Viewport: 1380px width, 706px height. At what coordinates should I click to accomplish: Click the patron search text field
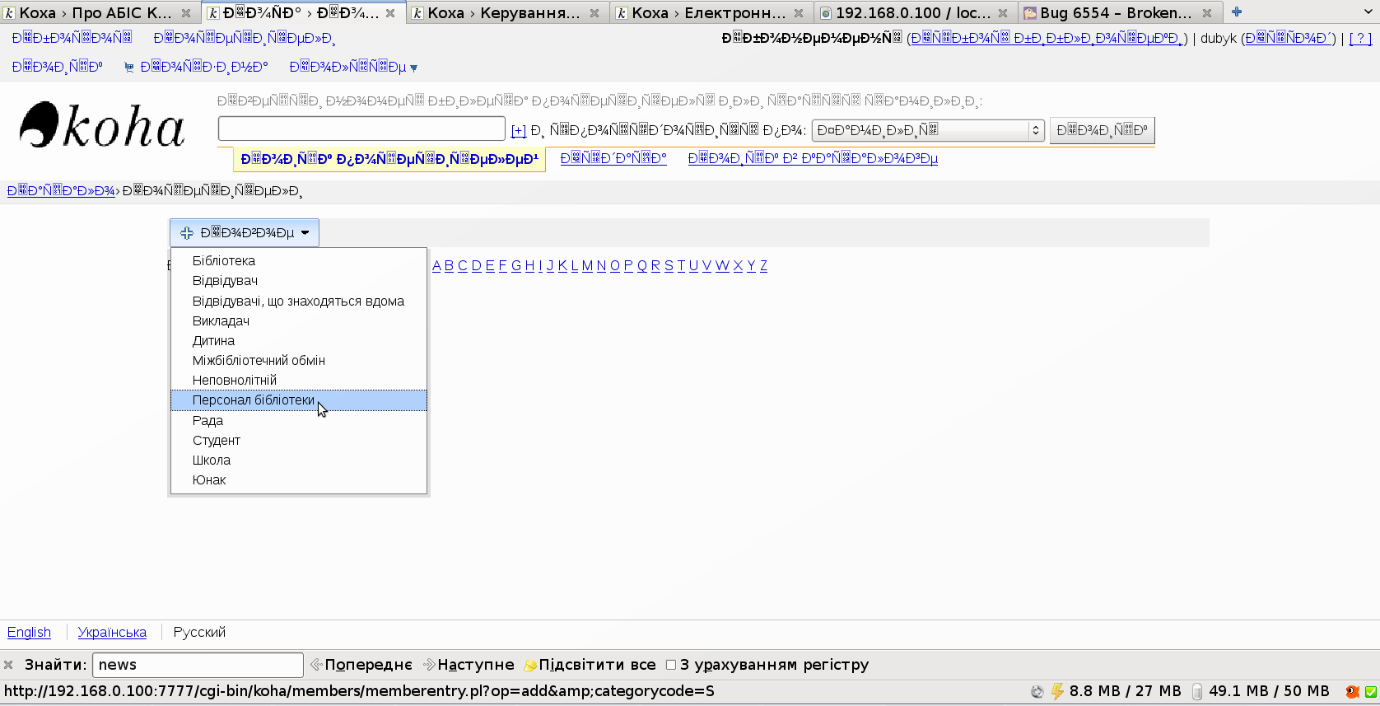(x=361, y=129)
